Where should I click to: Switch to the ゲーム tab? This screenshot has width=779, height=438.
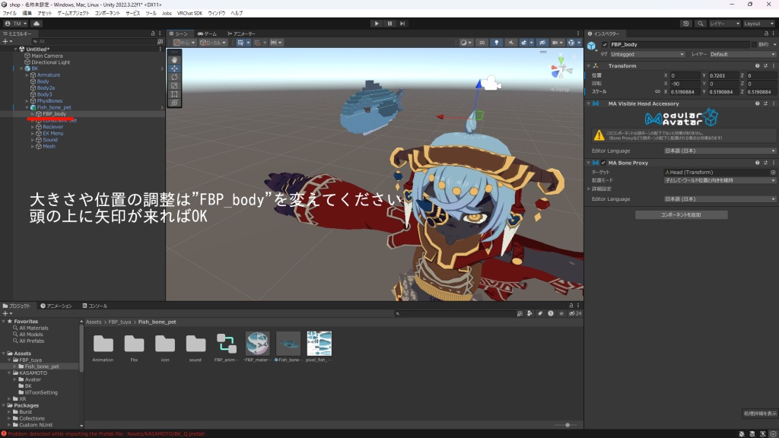[x=207, y=33]
